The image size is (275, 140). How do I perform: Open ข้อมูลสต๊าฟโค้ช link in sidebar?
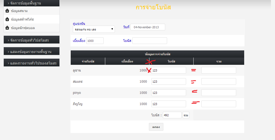point(22,19)
